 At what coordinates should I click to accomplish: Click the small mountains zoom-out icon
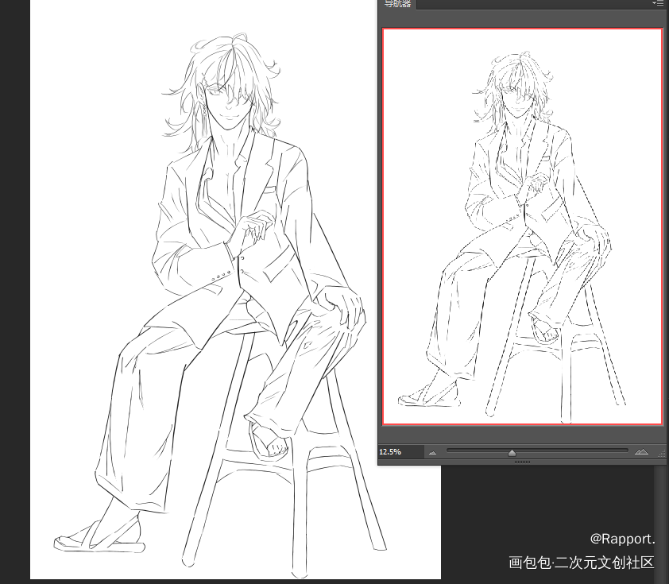(433, 452)
